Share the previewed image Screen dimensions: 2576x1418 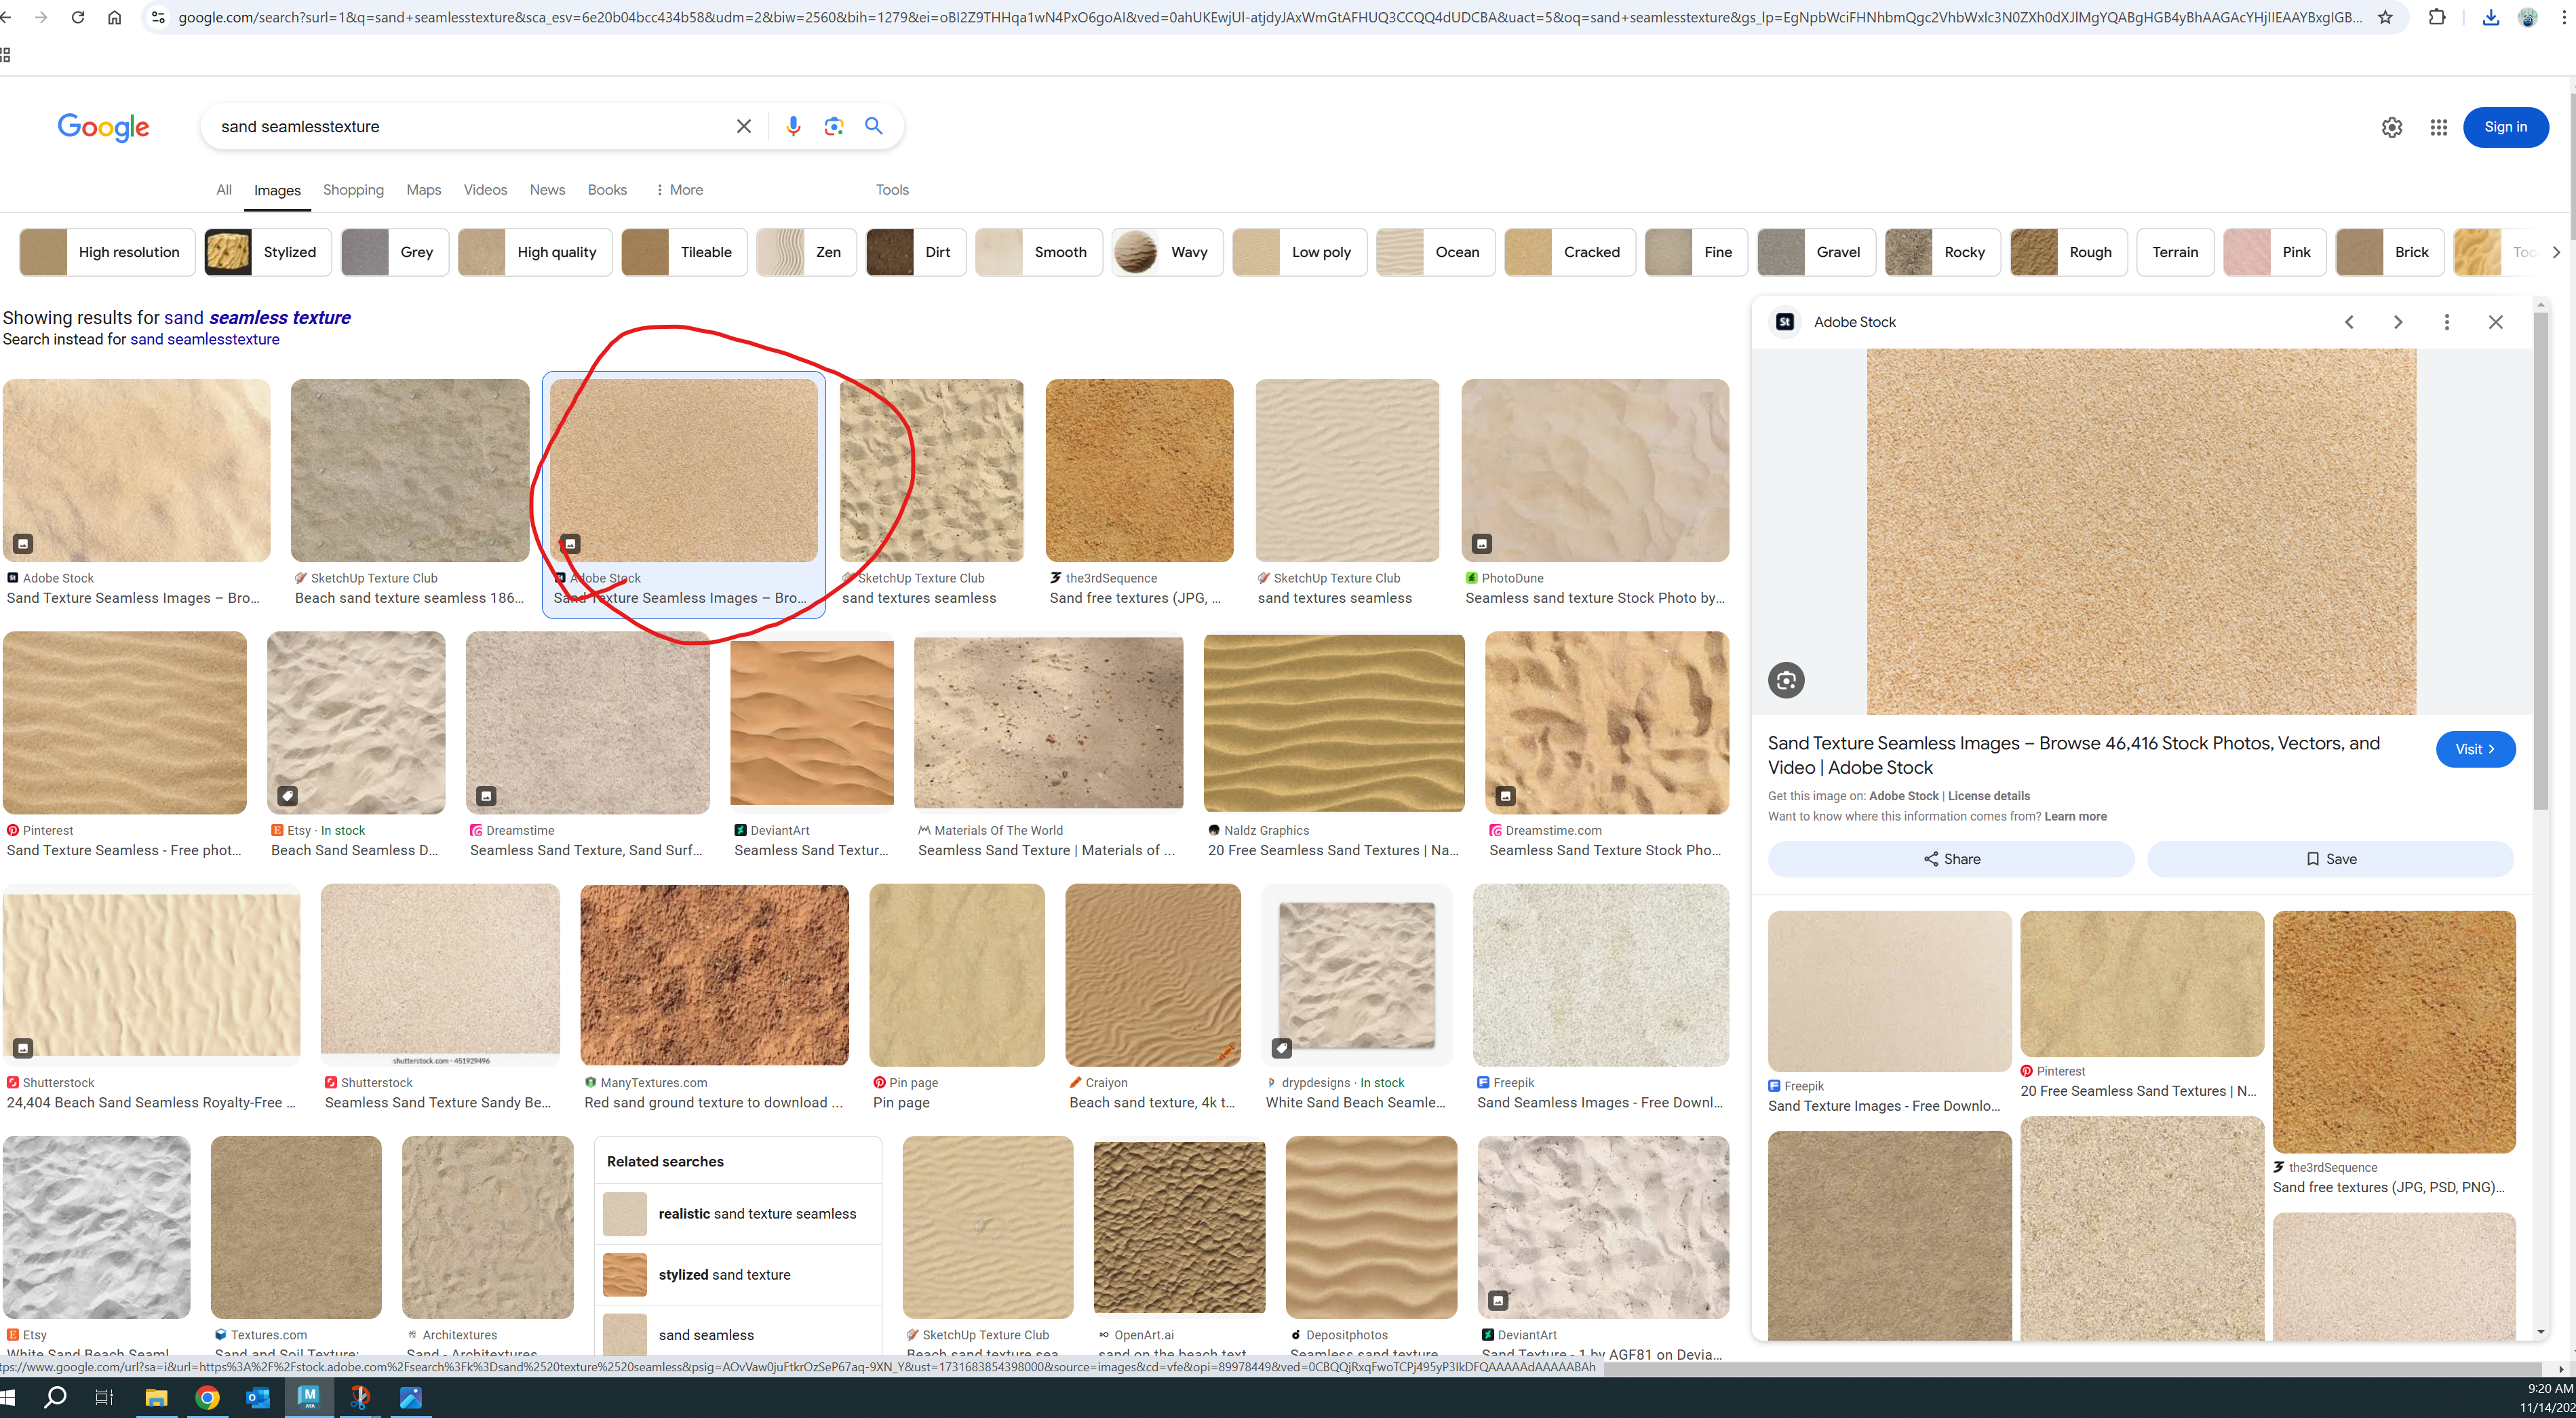pyautogui.click(x=1951, y=859)
